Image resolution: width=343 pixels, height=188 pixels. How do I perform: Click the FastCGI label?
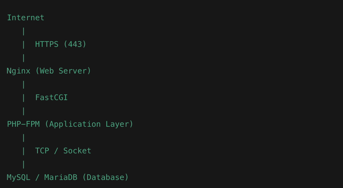coord(52,98)
